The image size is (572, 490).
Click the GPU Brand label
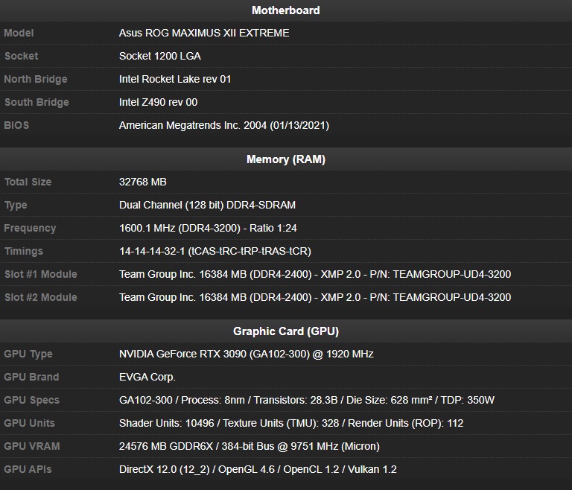[x=31, y=377]
